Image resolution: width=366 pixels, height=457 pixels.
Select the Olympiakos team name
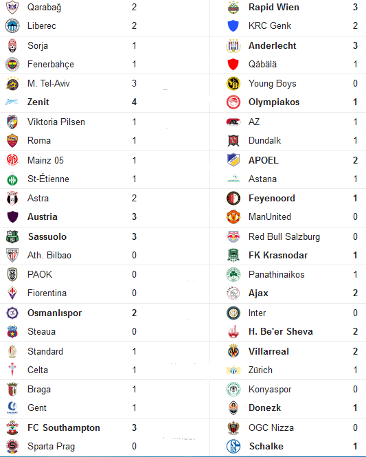[274, 102]
